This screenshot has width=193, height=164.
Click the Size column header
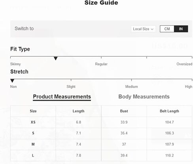tap(33, 111)
